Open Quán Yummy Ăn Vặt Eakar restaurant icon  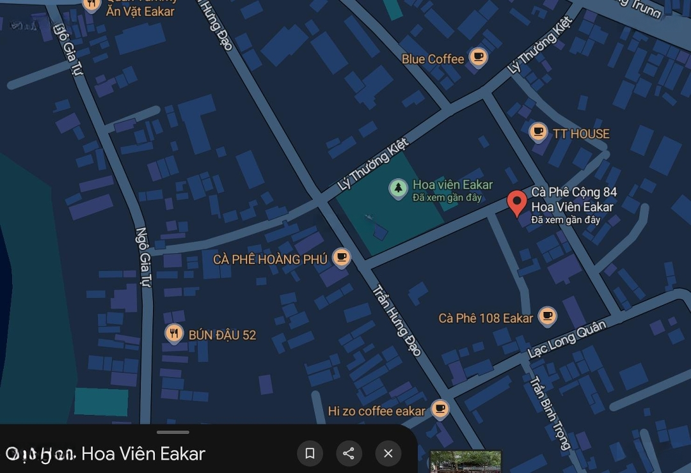point(91,5)
